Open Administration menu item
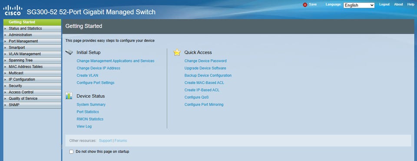The width and height of the screenshot is (417, 161). 32,35
